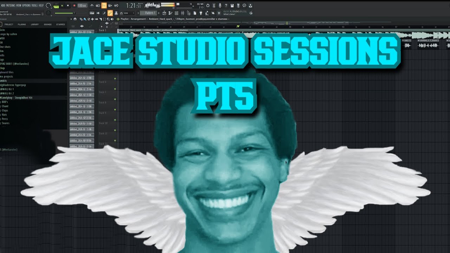The image size is (450, 253).
Task: Click the 1:21:51 time display
Action: pyautogui.click(x=134, y=6)
